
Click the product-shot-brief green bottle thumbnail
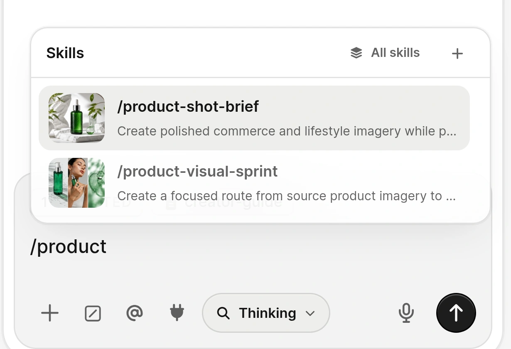76,118
